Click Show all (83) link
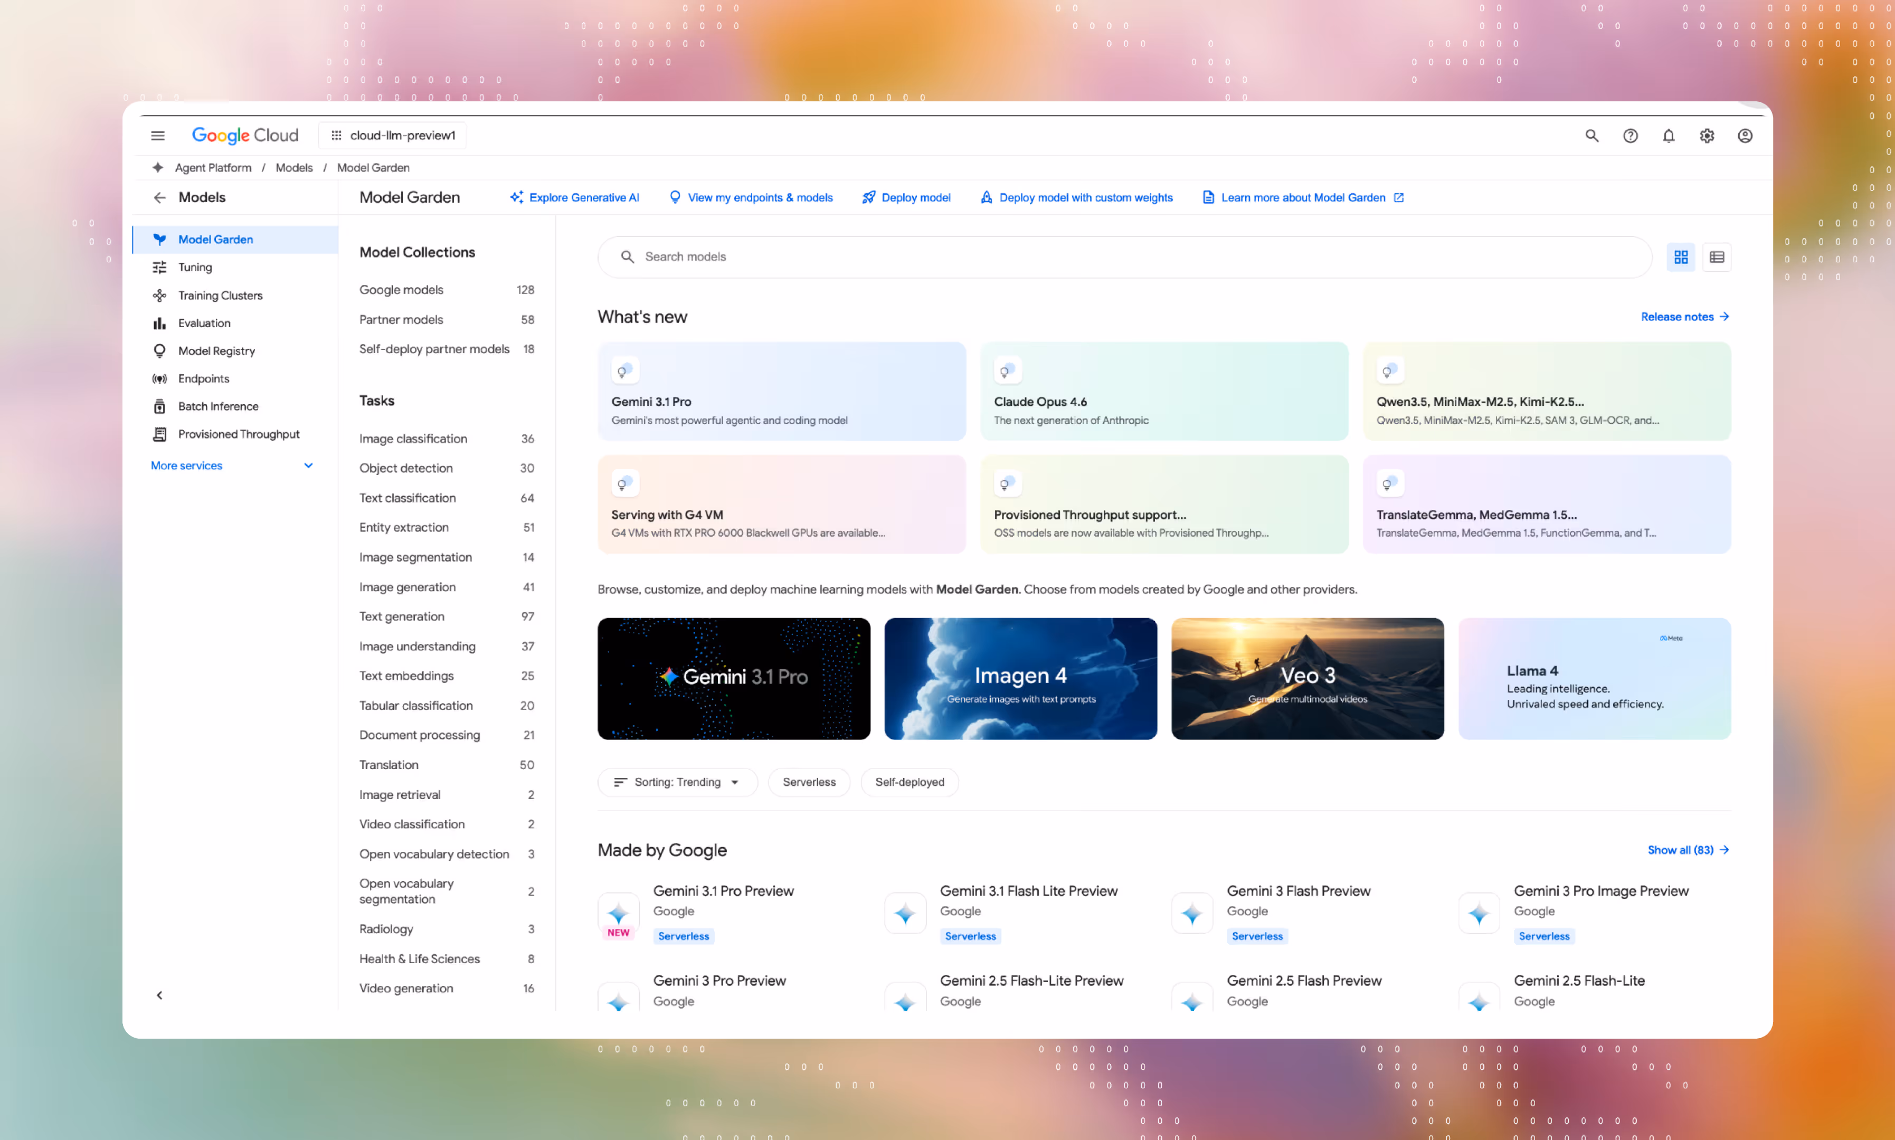The image size is (1895, 1140). 1688,850
